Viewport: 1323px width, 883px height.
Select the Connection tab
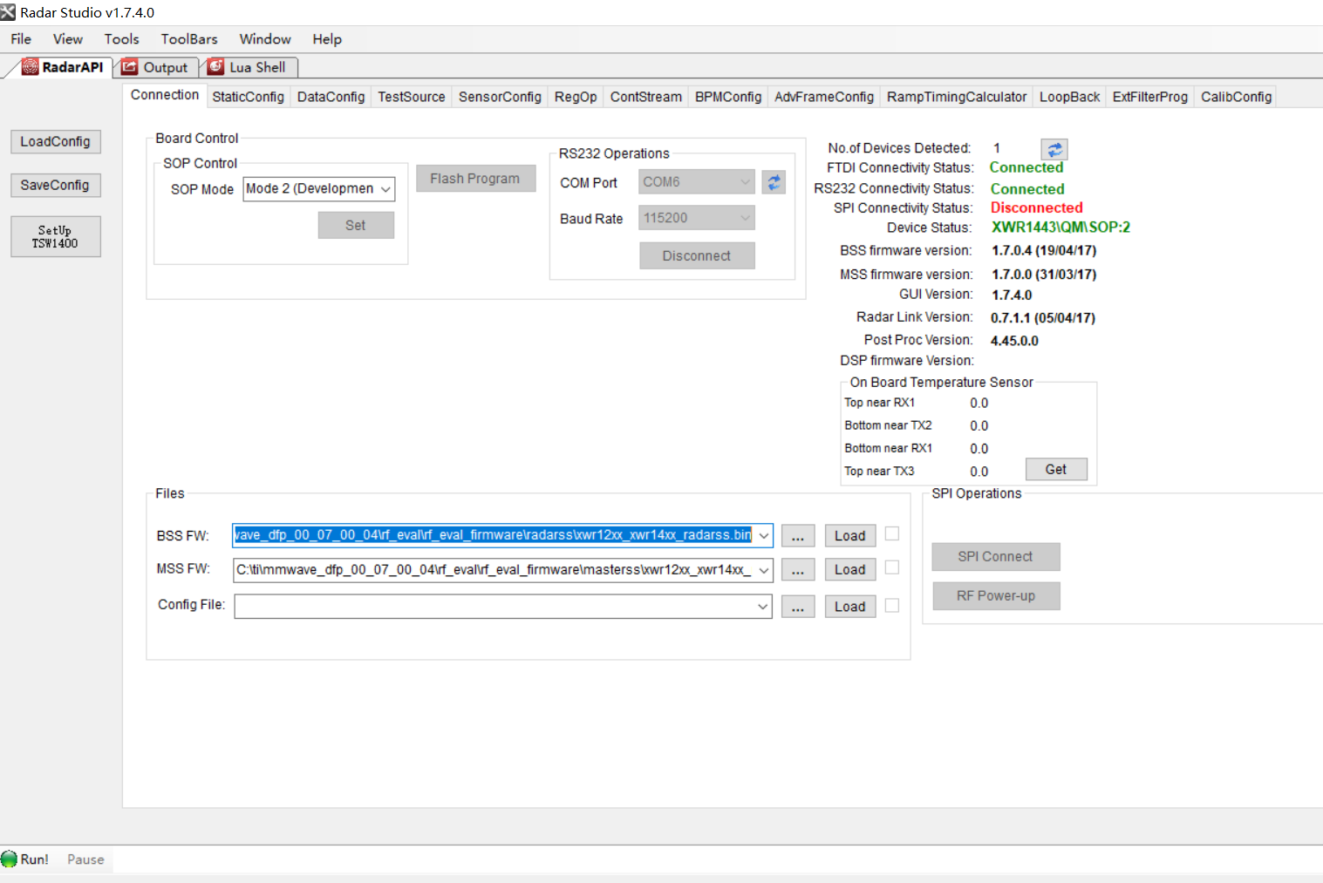click(165, 95)
